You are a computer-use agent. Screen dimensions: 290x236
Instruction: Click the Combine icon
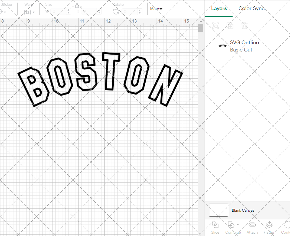tap(231, 225)
